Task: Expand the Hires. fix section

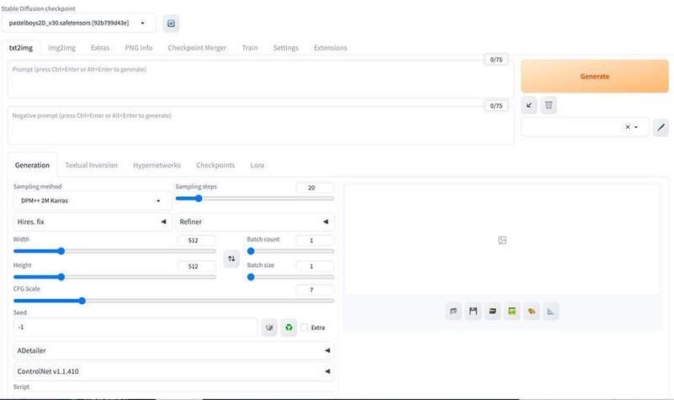Action: click(90, 222)
